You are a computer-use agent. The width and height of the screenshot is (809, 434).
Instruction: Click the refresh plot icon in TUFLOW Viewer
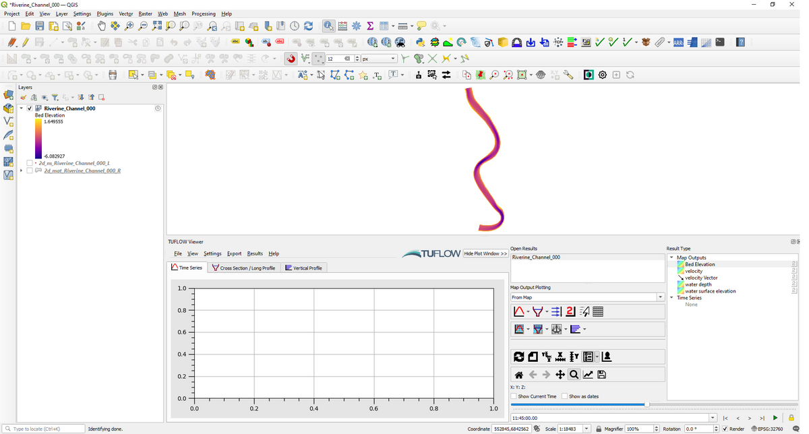pos(518,357)
